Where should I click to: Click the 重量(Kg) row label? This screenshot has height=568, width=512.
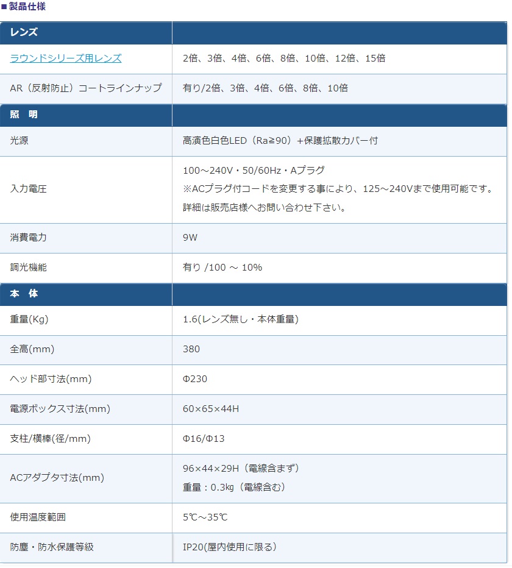29,319
